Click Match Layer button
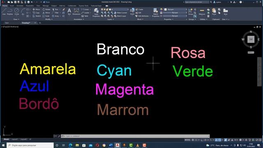Viewport: 263px width, 148px height. (120, 16)
